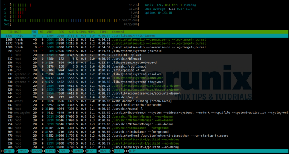
Task: Activate F3 Search in the bottom bar
Action: (x=35, y=151)
